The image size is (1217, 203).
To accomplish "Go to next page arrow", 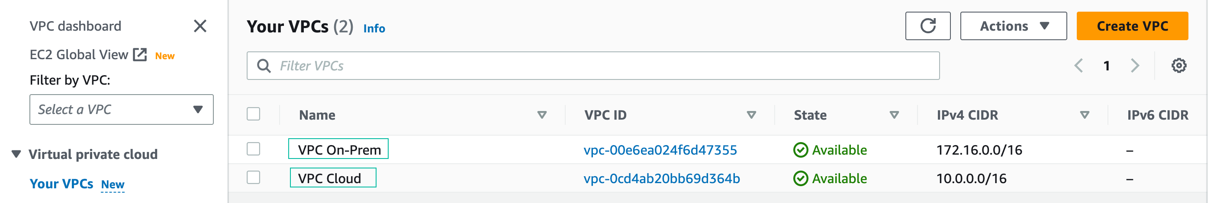I will (1135, 66).
